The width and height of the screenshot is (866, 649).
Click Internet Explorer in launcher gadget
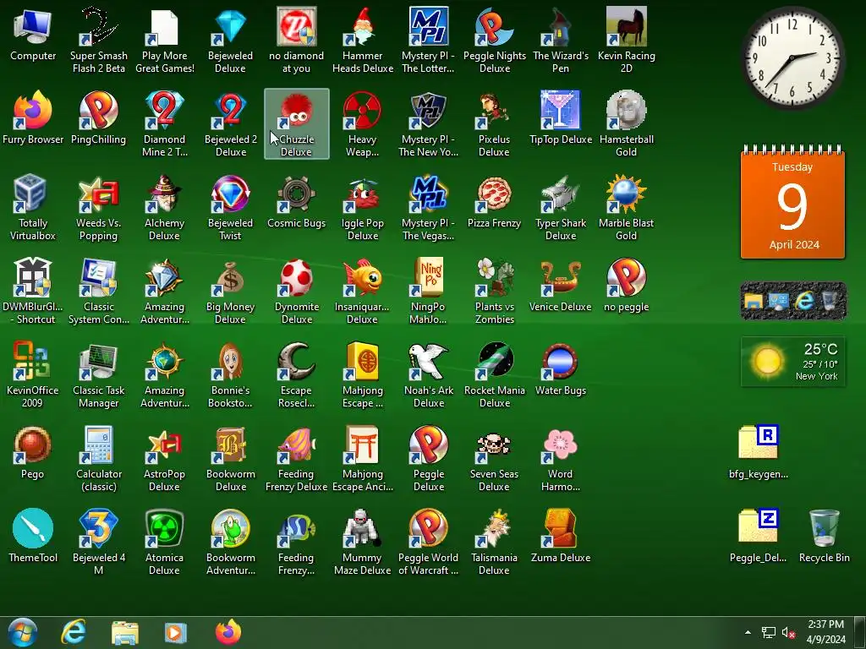click(x=805, y=301)
